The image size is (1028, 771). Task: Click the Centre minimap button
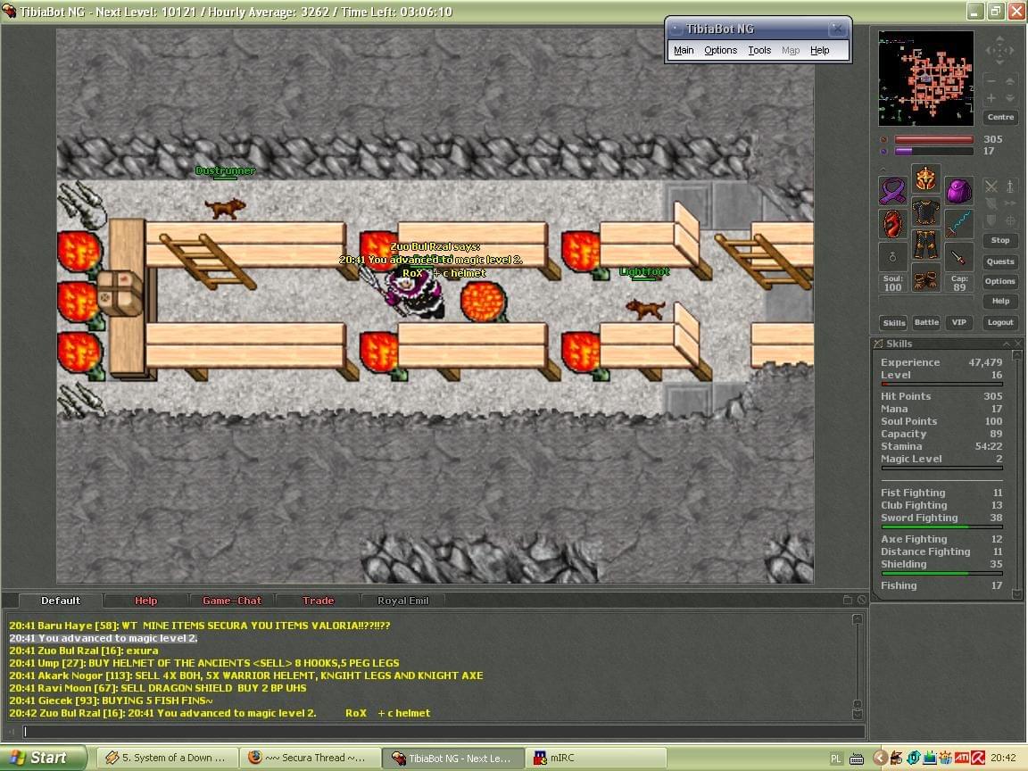(x=1000, y=118)
